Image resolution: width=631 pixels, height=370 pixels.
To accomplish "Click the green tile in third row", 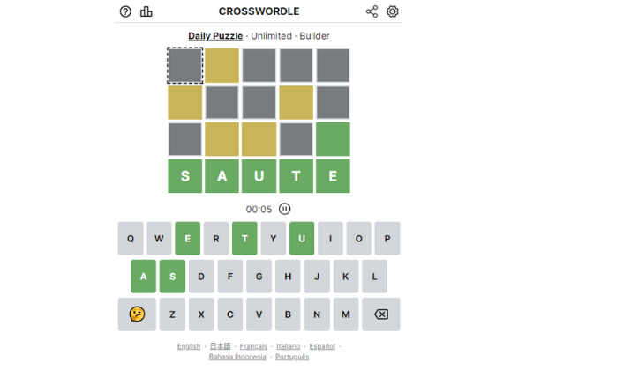I will (333, 139).
